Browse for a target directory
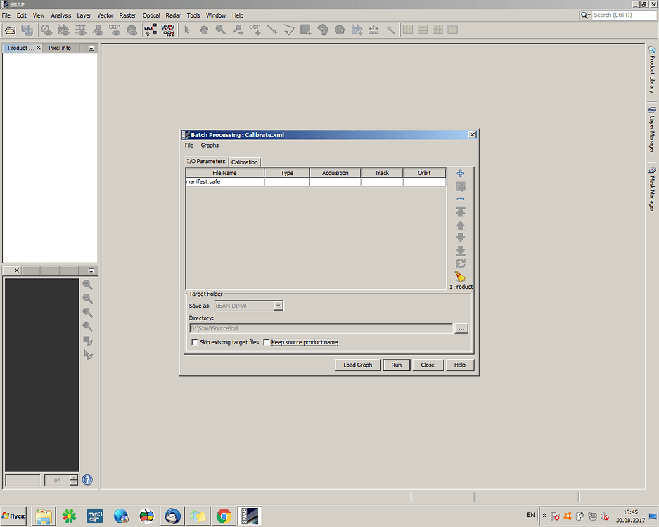Screen dimensions: 659x527 461,327
